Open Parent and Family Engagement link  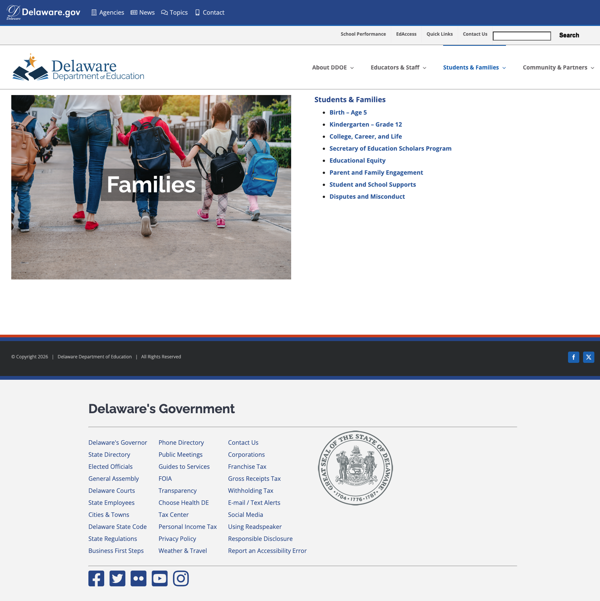click(x=376, y=172)
